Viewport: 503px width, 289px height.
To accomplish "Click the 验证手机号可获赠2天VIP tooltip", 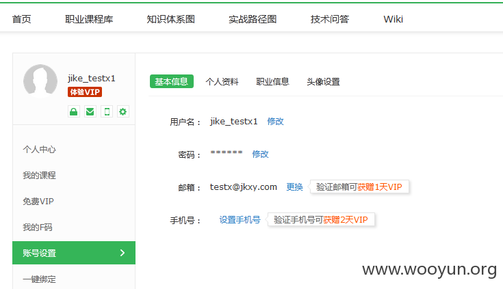I will click(321, 220).
